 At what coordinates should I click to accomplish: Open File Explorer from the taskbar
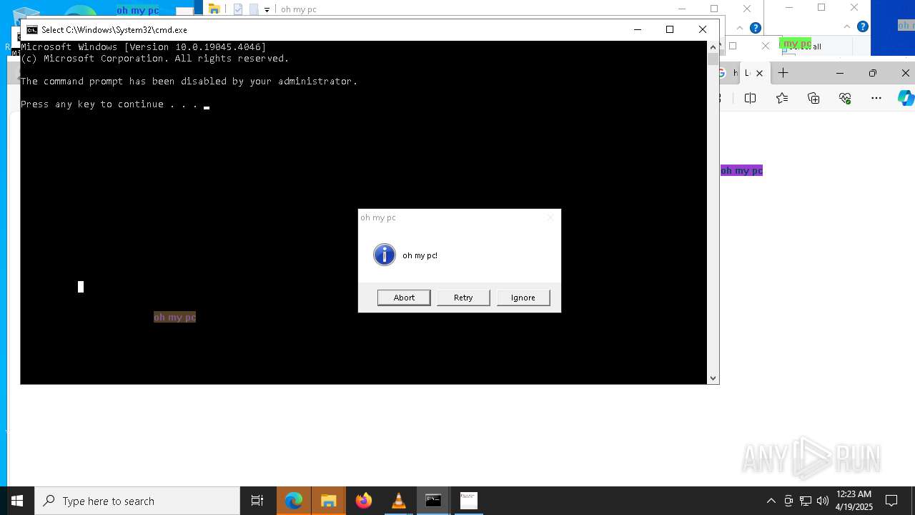(x=328, y=501)
